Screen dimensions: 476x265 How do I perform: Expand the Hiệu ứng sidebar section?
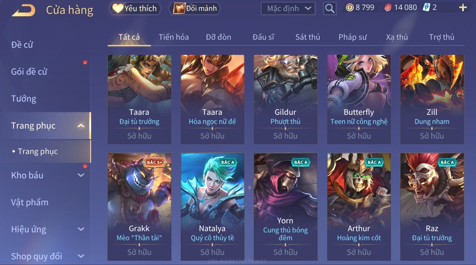(x=81, y=229)
